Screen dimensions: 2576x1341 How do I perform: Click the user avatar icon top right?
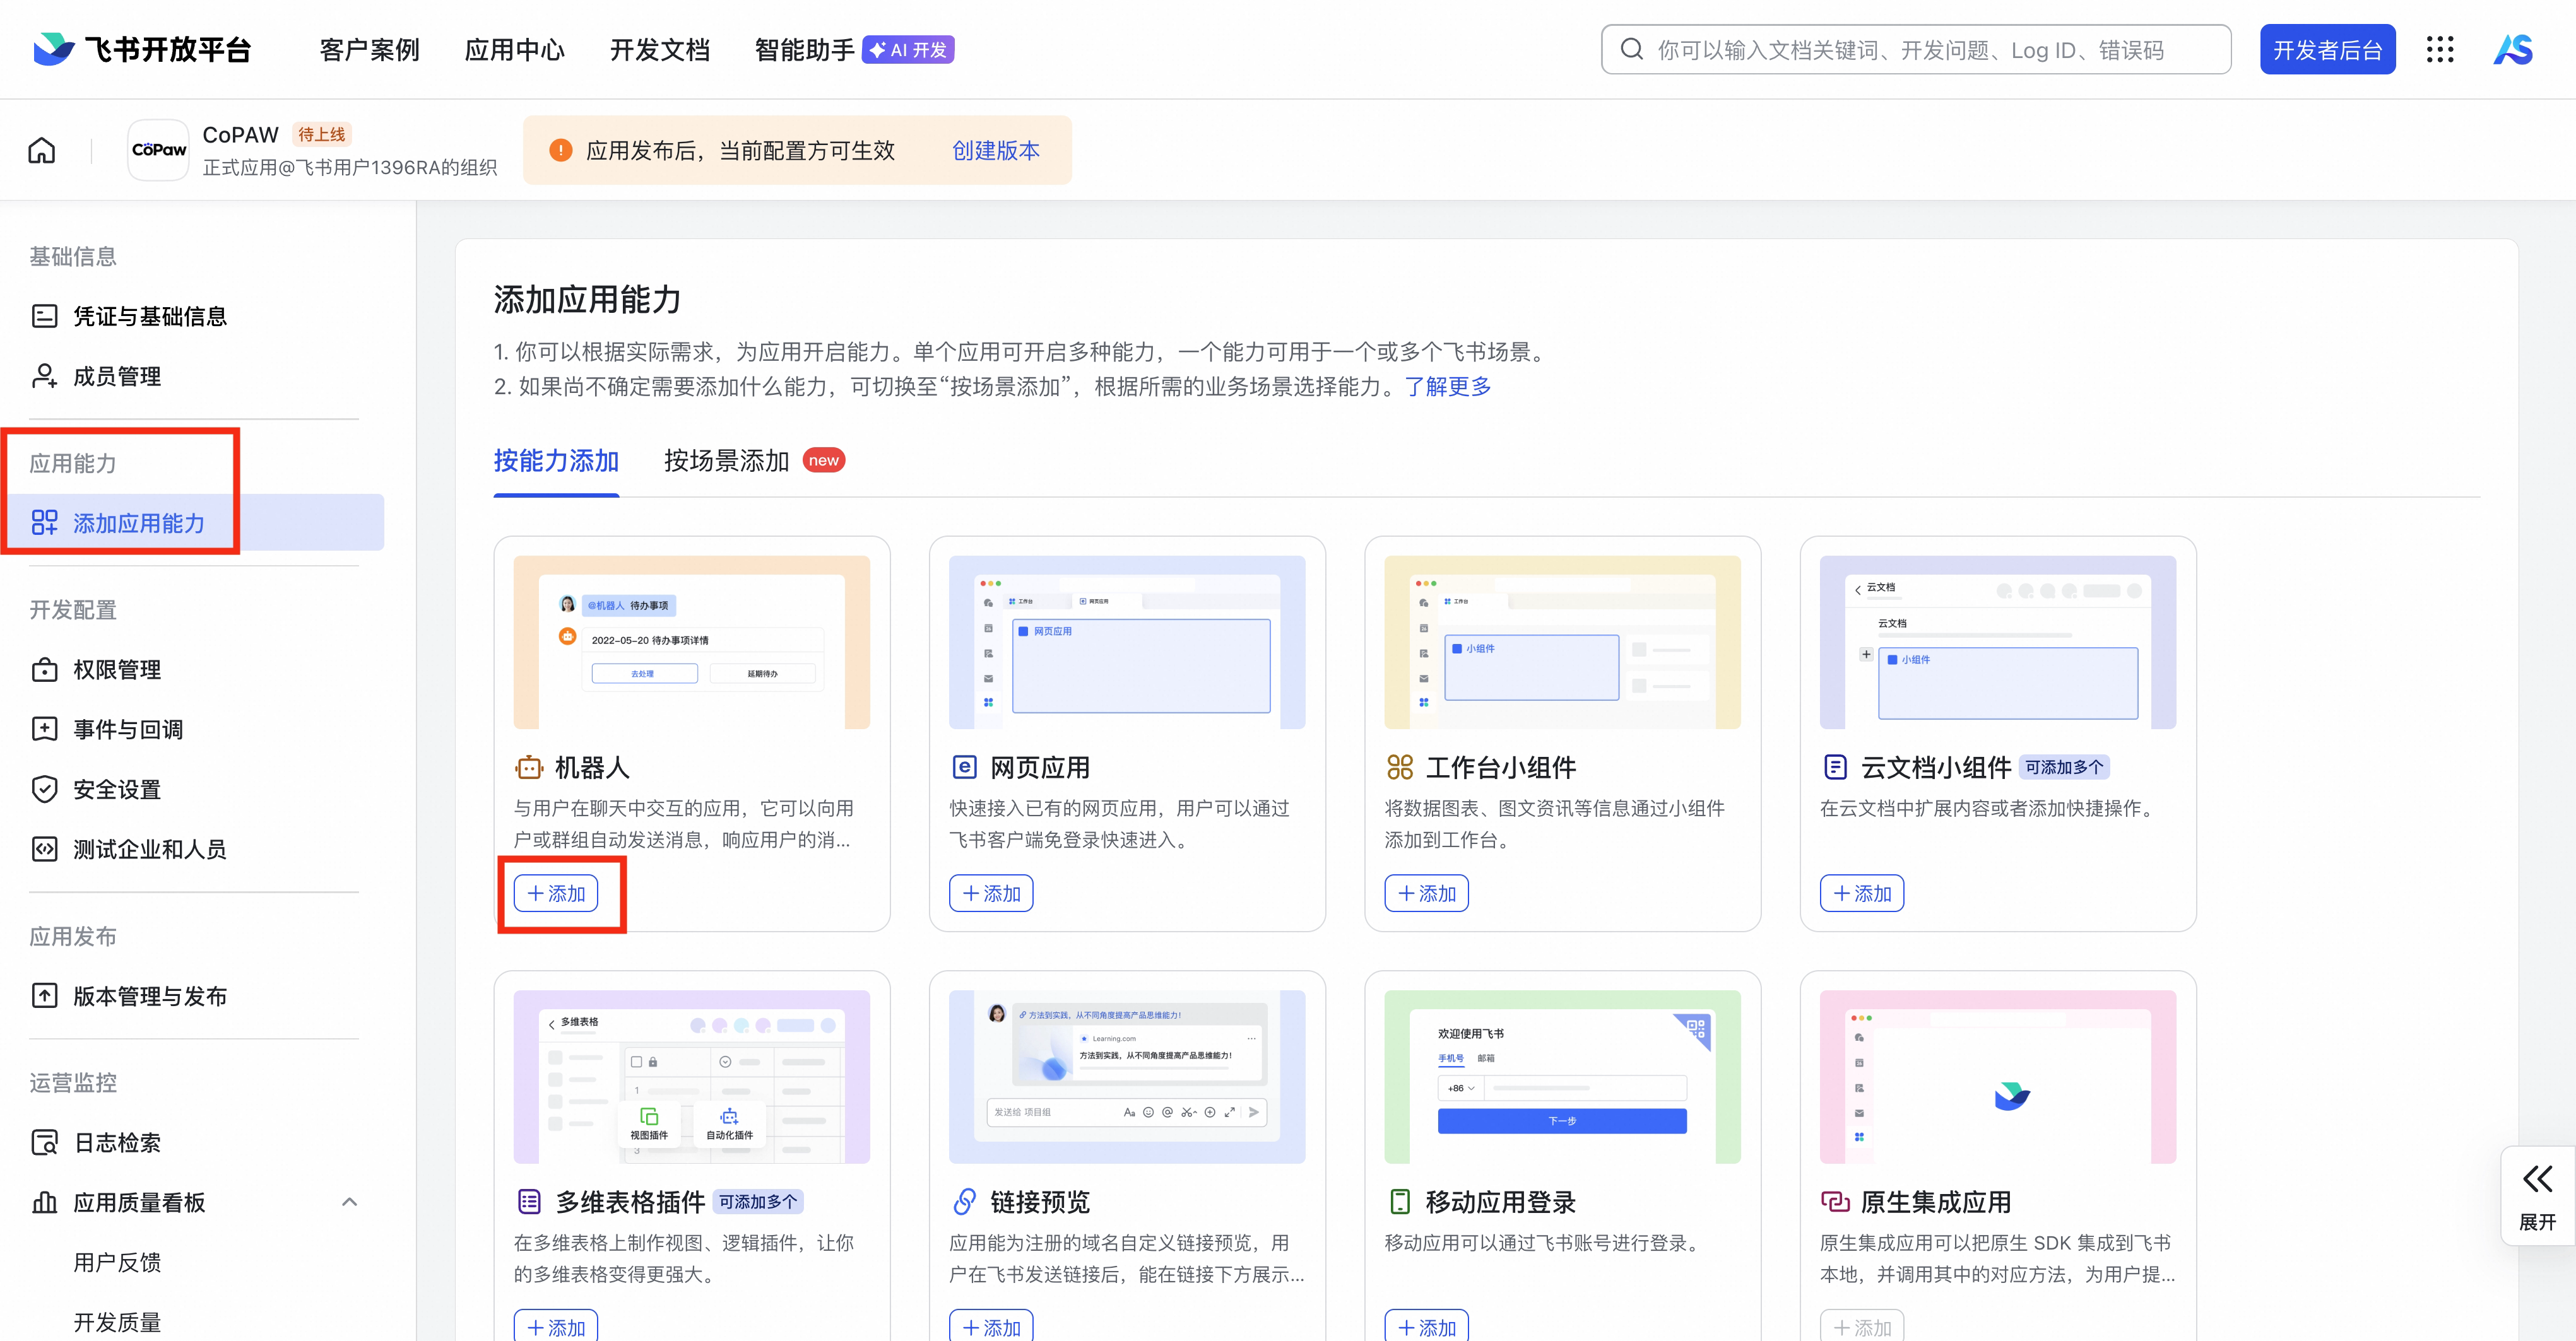pyautogui.click(x=2513, y=49)
